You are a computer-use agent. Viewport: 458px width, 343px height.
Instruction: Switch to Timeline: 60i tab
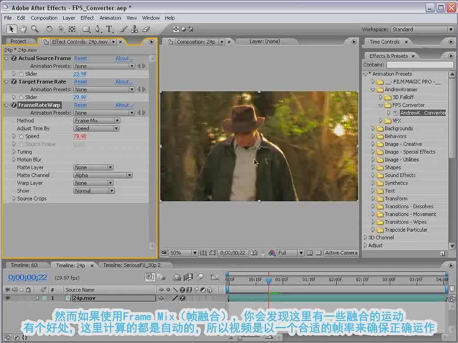pyautogui.click(x=24, y=265)
